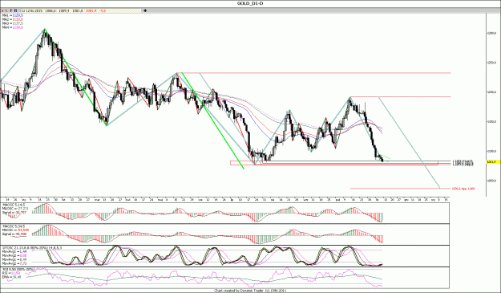
Task: Select the GOLD_D1-D chart title
Action: [250, 3]
